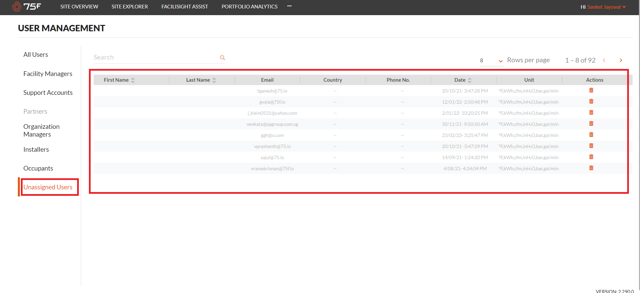
Task: Click email tganesh@75.io
Action: click(272, 91)
